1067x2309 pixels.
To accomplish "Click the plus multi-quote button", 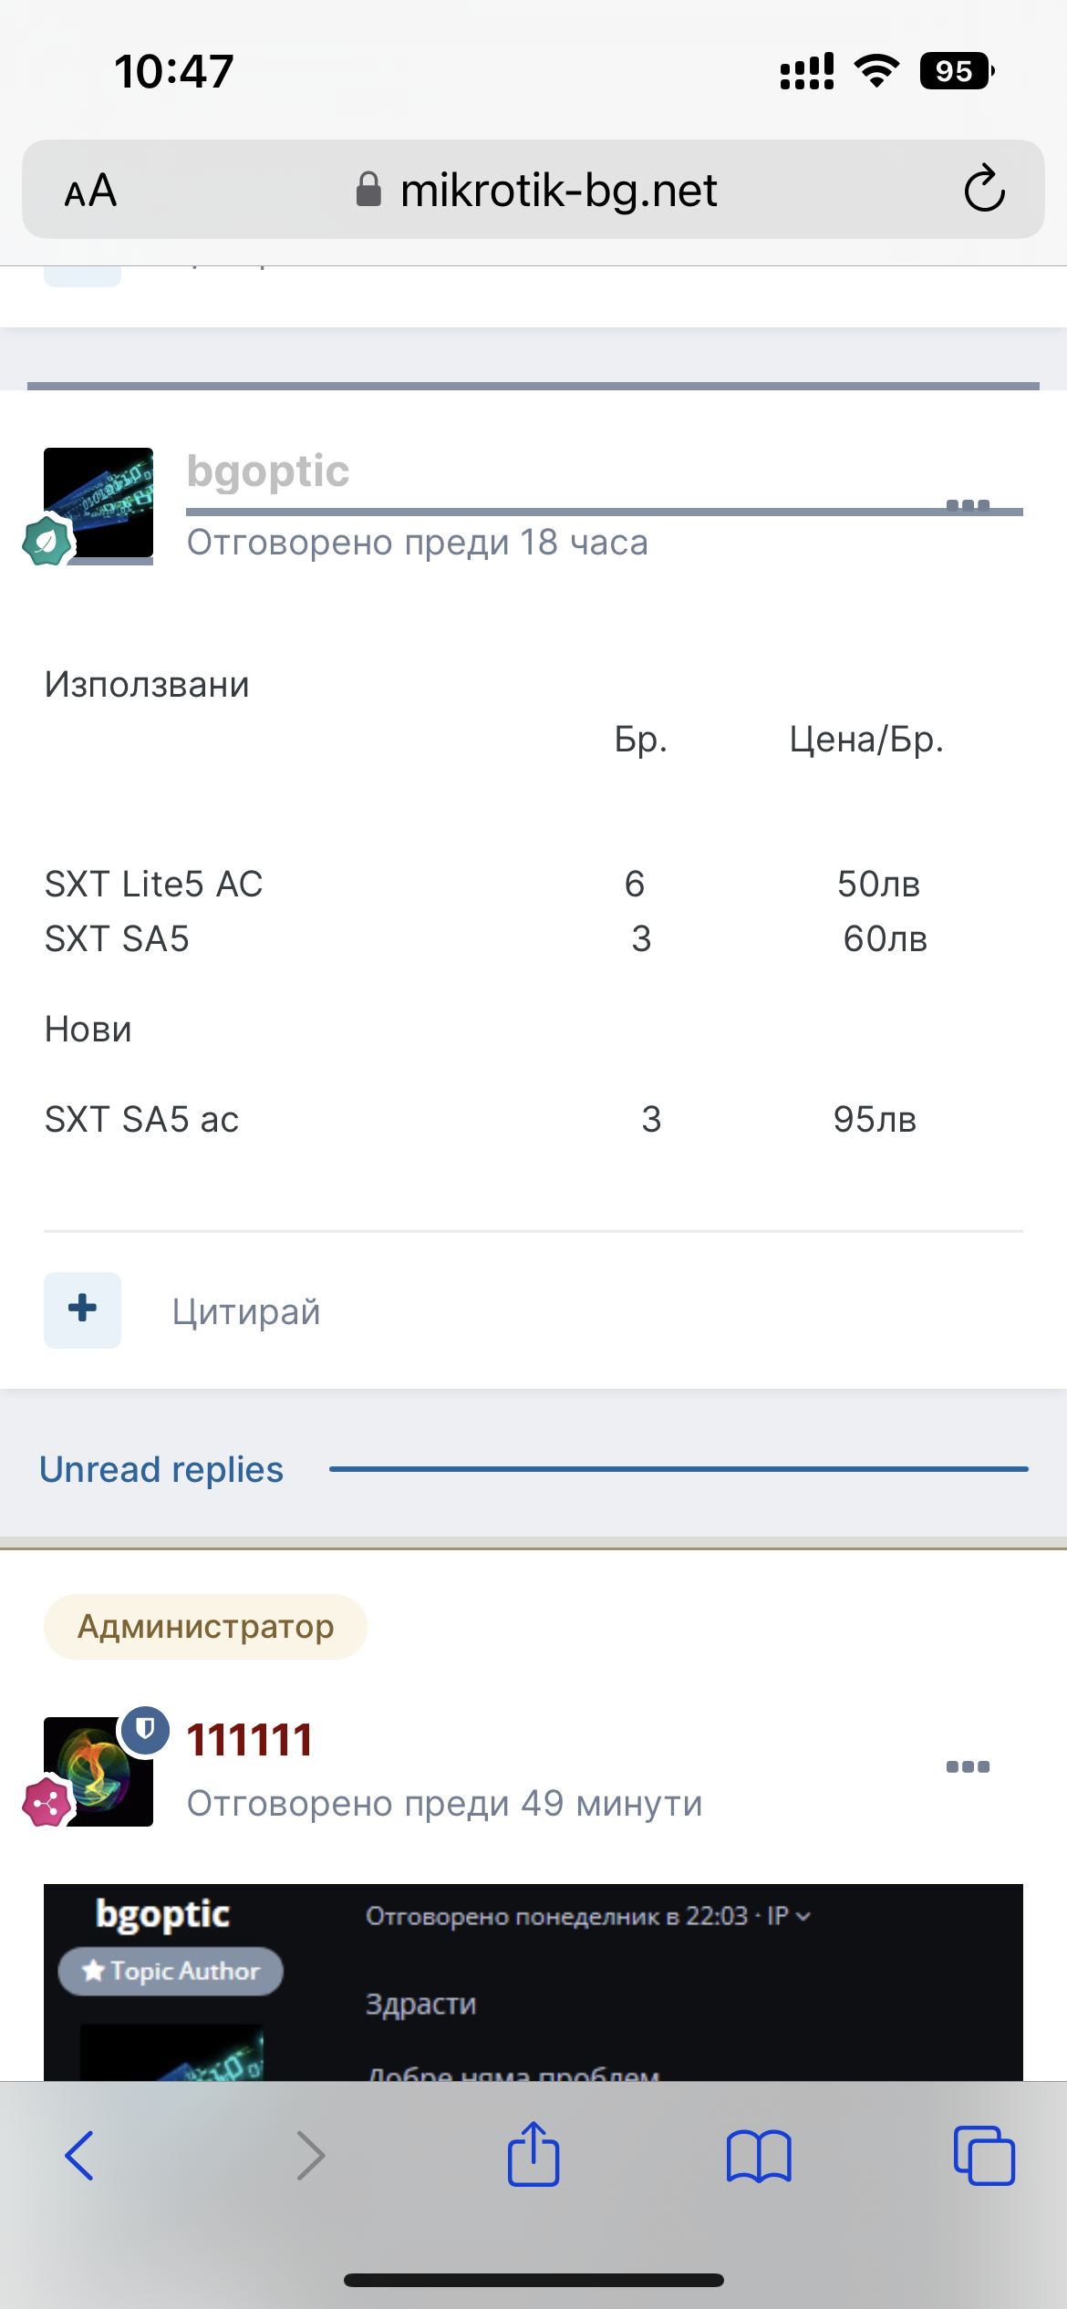I will click(x=82, y=1310).
